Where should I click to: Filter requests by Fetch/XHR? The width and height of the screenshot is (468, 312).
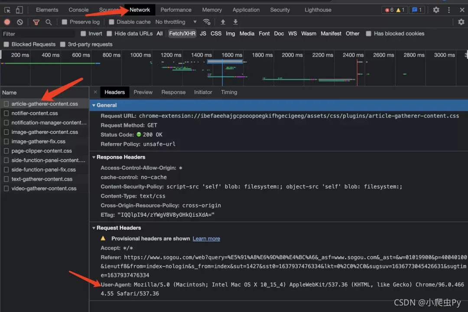182,33
